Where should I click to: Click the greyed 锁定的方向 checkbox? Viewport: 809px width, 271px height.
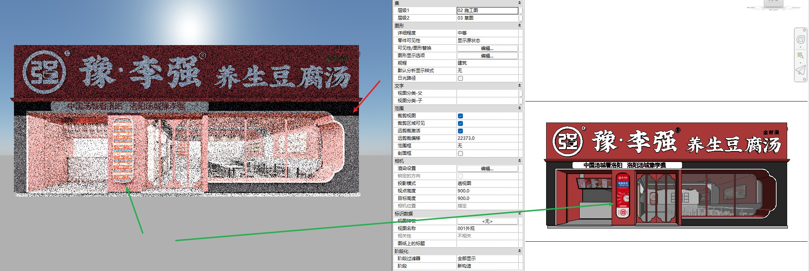(x=460, y=176)
